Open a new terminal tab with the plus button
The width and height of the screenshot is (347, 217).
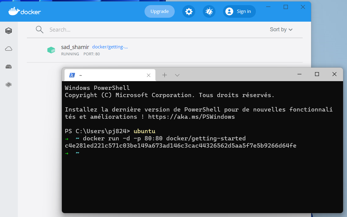[164, 75]
